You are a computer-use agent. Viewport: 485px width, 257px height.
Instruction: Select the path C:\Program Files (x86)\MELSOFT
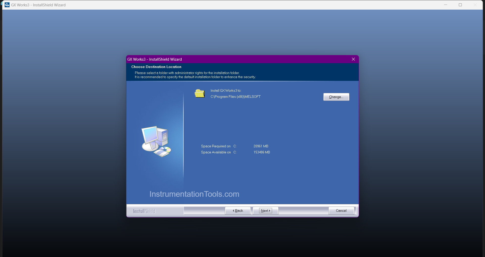(236, 97)
